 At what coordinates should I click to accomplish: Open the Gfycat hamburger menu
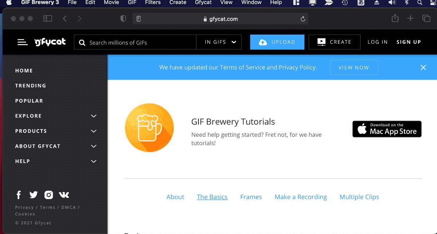[x=23, y=42]
